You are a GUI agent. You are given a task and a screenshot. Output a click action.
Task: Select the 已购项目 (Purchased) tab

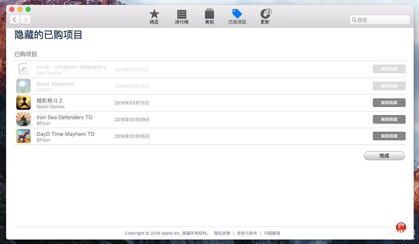tap(237, 17)
